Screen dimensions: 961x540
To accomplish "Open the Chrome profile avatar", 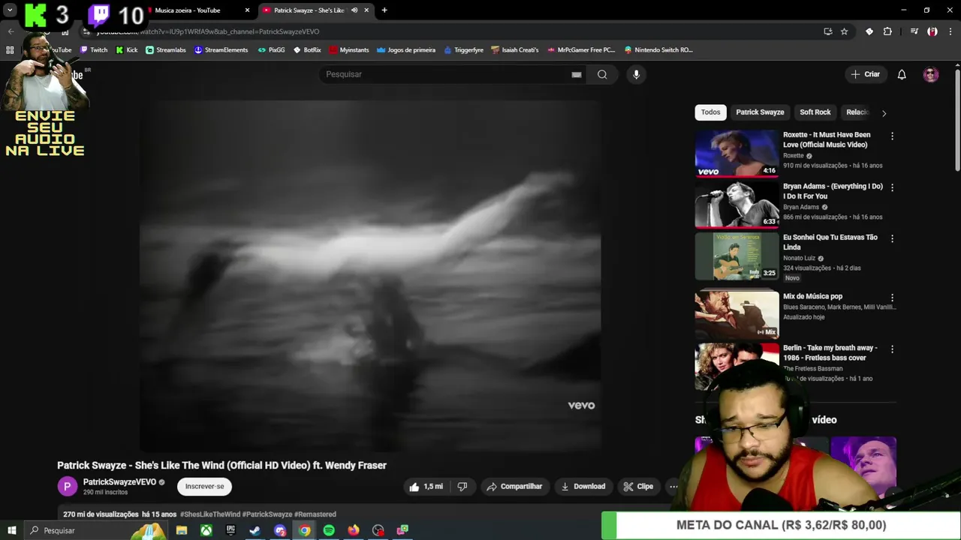I will (932, 31).
